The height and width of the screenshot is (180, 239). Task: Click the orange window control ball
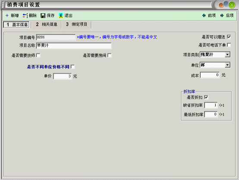(x=221, y=5)
